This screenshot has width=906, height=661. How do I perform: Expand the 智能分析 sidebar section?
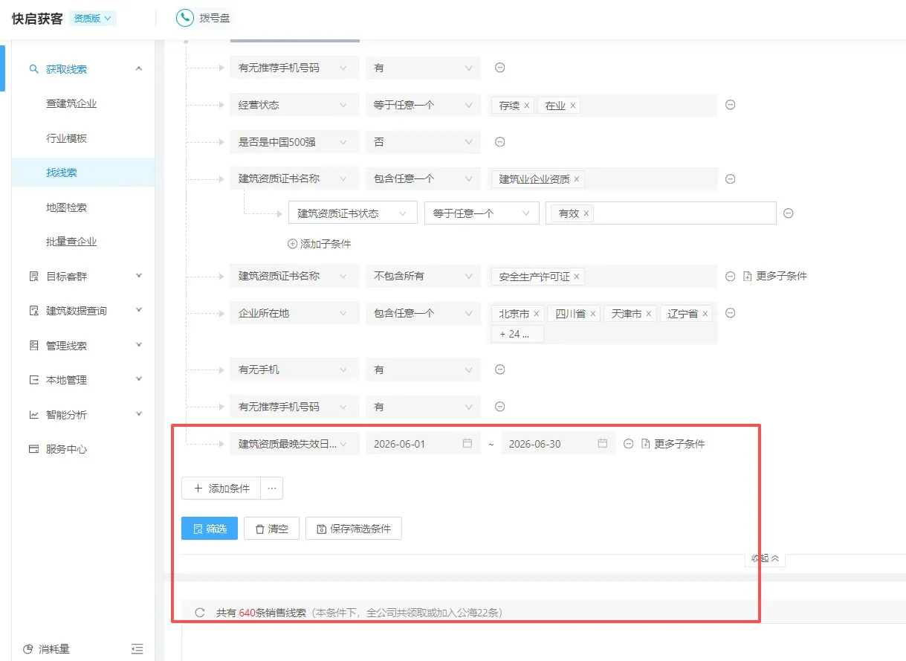tap(139, 415)
